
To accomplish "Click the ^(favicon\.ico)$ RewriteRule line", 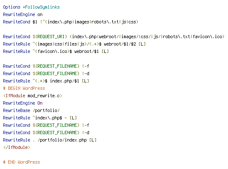I will point(56,52).
